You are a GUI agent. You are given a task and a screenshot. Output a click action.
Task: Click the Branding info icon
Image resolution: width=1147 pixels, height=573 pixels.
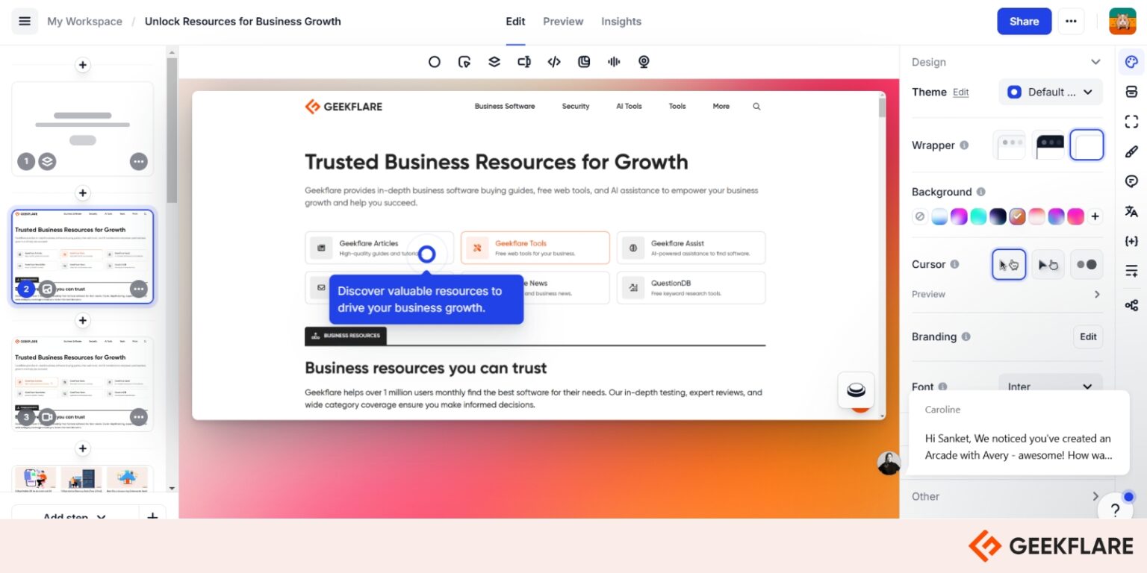(966, 336)
